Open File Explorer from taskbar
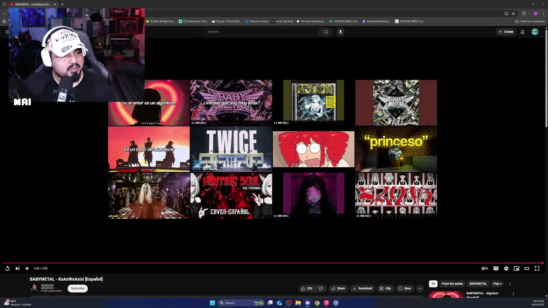The height and width of the screenshot is (308, 548). 298,303
